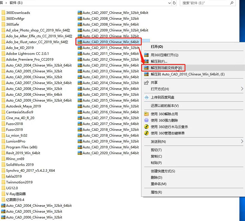
Task: Choose 打开(O) from the context menu
Action: (157, 47)
